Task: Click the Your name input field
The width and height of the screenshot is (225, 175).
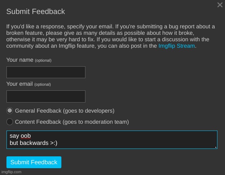Action: (46, 72)
